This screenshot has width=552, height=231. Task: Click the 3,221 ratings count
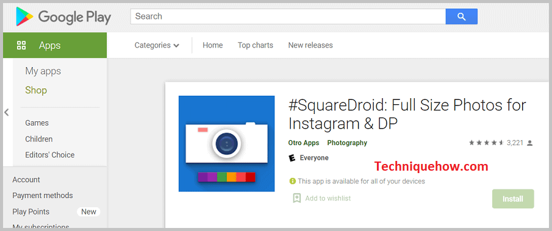tap(515, 143)
